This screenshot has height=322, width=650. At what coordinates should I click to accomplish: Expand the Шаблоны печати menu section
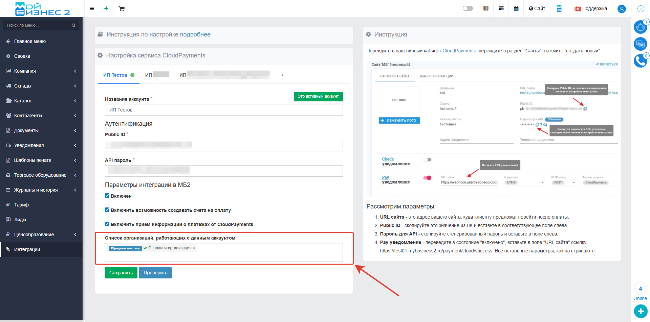(41, 160)
